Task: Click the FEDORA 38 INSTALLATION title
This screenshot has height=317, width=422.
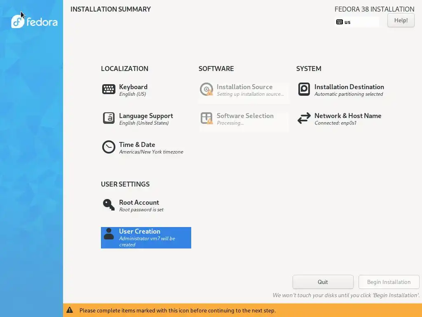Action: coord(374,9)
